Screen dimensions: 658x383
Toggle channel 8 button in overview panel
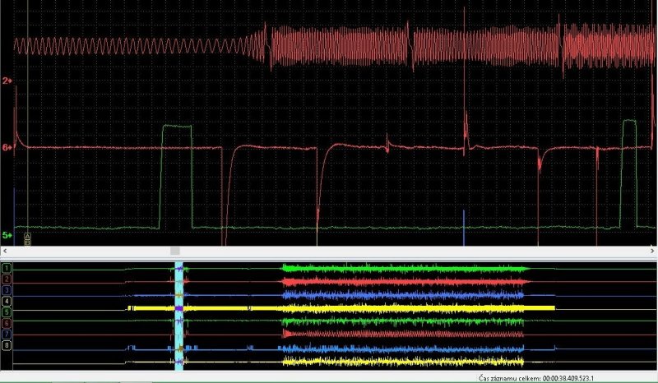pyautogui.click(x=7, y=345)
